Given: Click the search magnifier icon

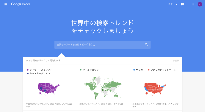Looking at the screenshot, I should click(x=147, y=45).
